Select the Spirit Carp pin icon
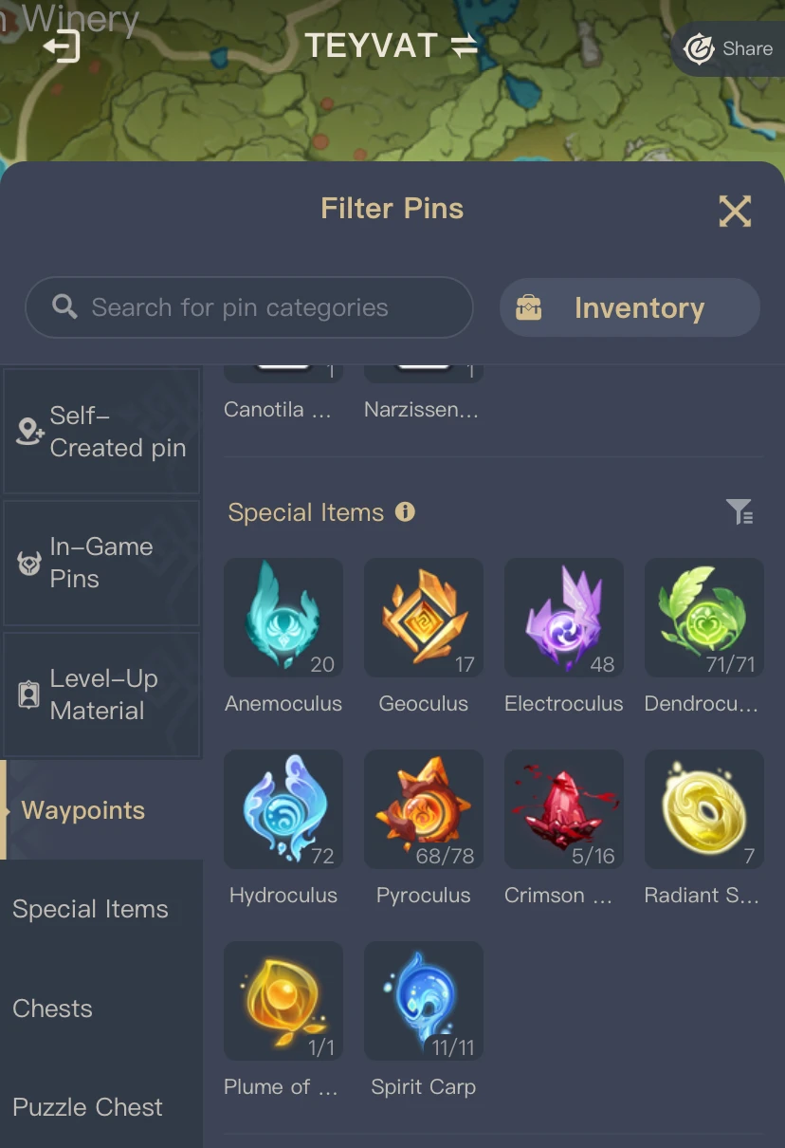The width and height of the screenshot is (785, 1148). pyautogui.click(x=424, y=1001)
